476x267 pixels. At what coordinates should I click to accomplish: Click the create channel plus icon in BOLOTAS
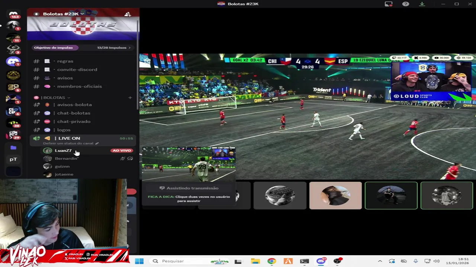click(130, 98)
